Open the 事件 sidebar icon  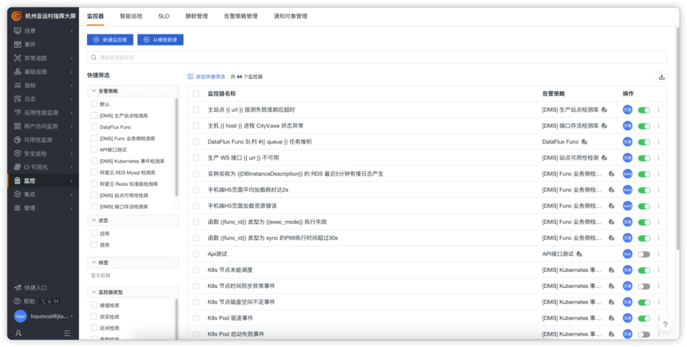click(17, 44)
